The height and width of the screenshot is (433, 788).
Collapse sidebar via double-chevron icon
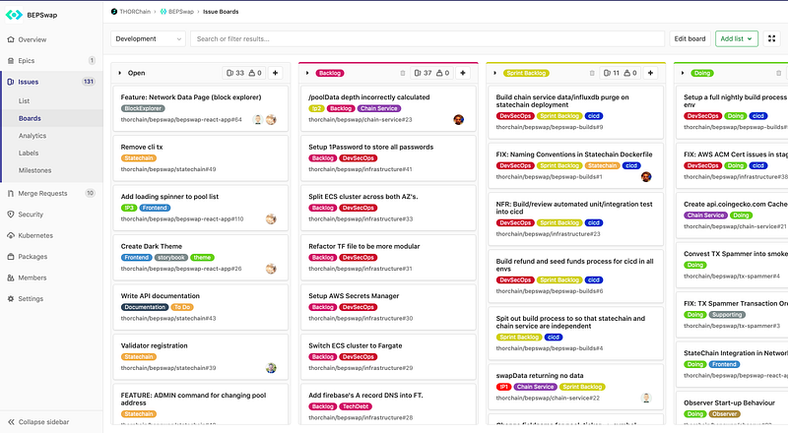click(11, 422)
